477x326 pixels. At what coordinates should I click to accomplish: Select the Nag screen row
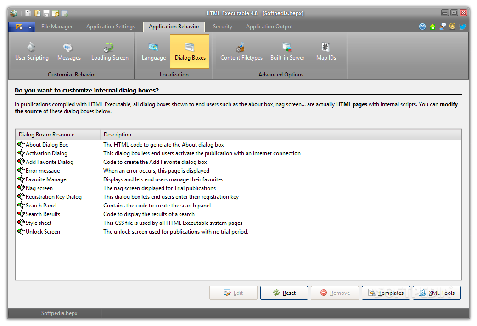238,188
